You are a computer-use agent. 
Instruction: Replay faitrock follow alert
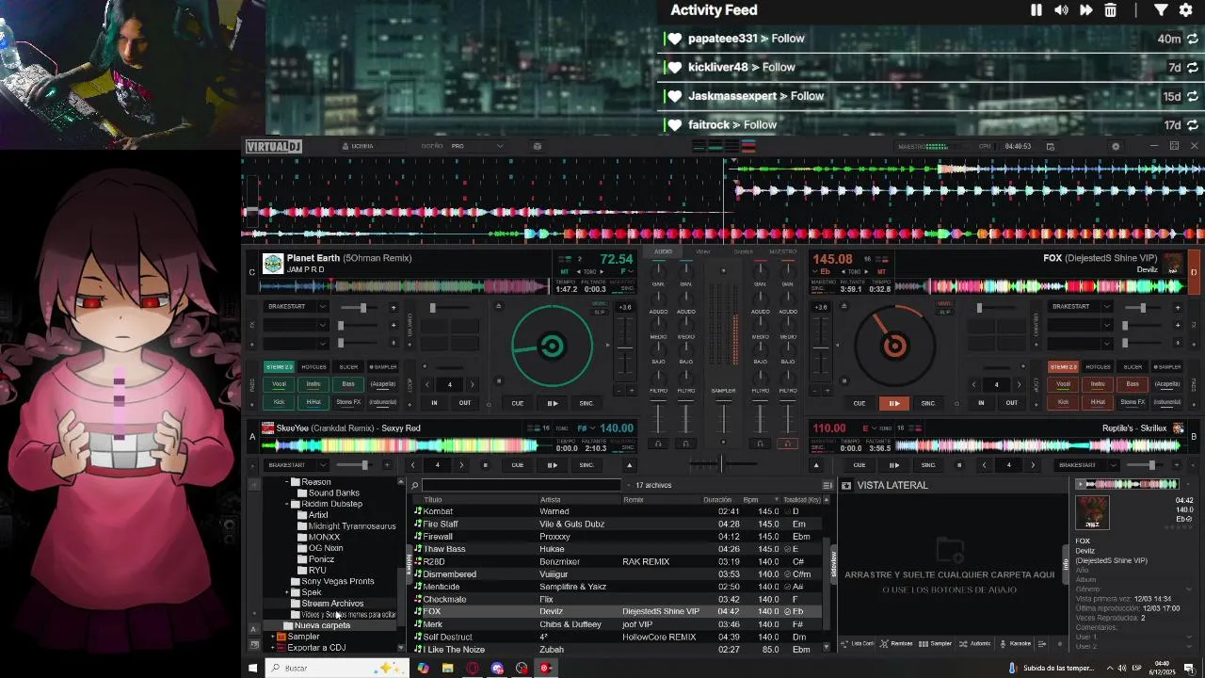coord(1193,125)
